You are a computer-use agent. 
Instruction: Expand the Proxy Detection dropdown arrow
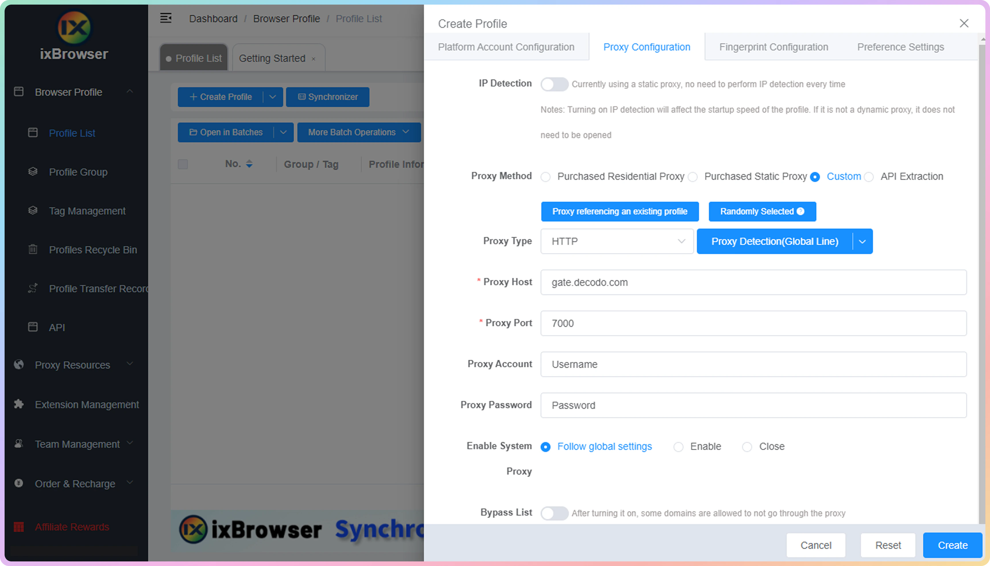point(862,241)
